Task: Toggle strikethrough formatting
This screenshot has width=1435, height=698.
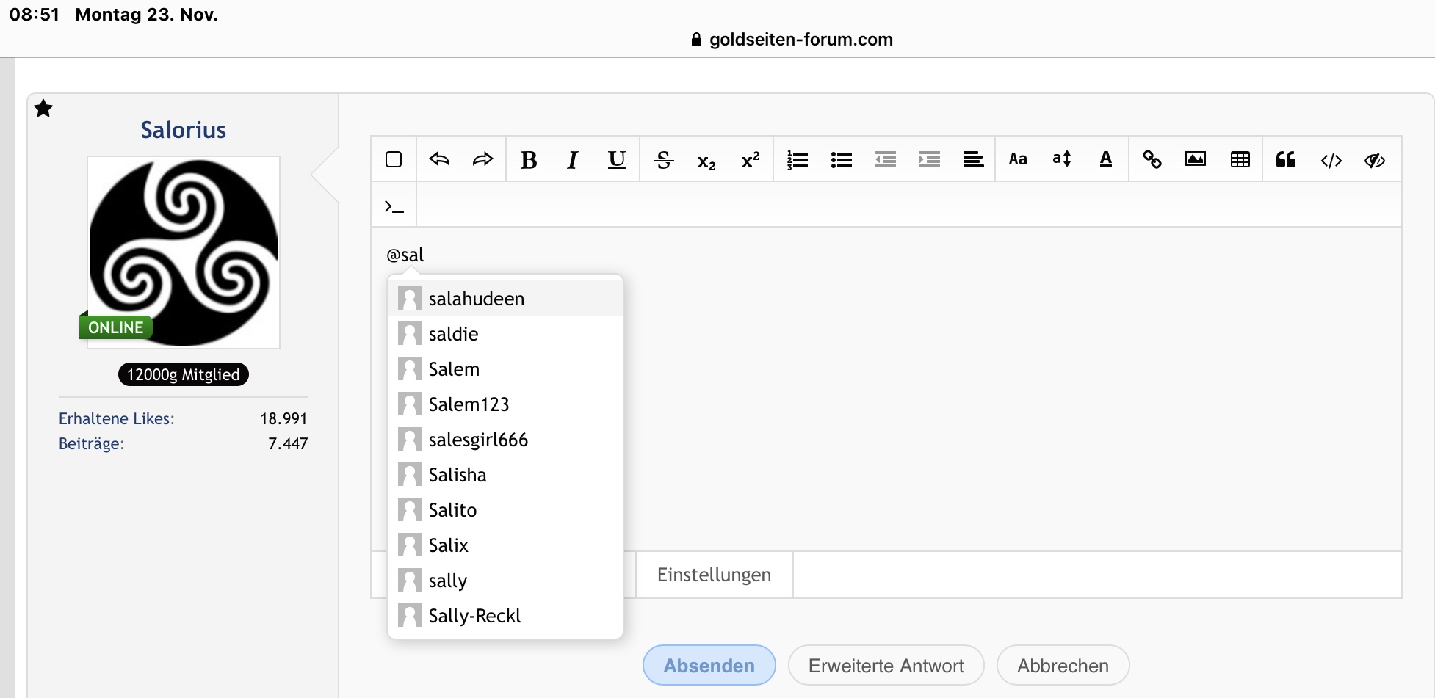Action: click(663, 159)
